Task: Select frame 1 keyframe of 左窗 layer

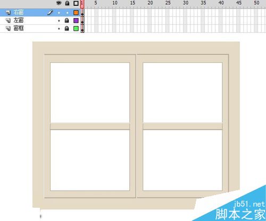Action: [x=82, y=21]
